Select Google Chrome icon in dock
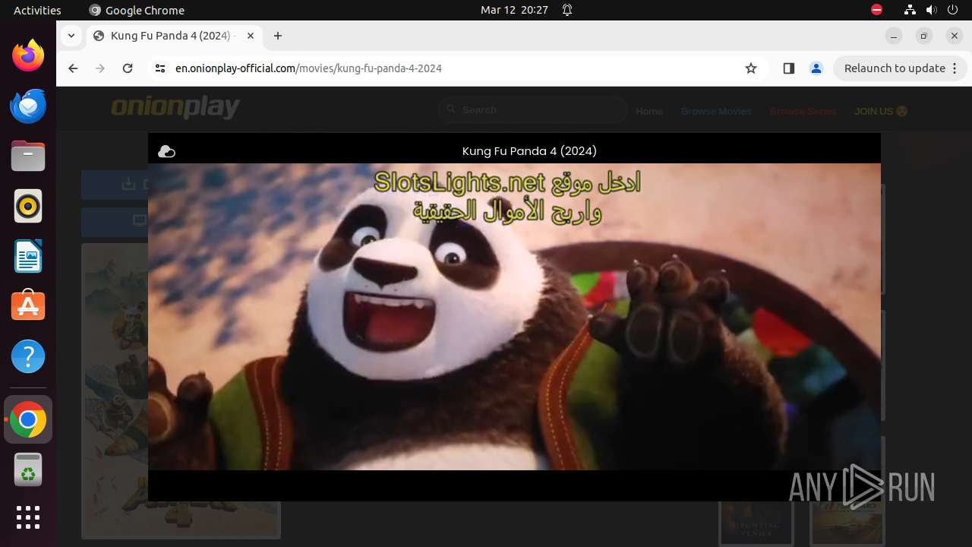 coord(28,420)
